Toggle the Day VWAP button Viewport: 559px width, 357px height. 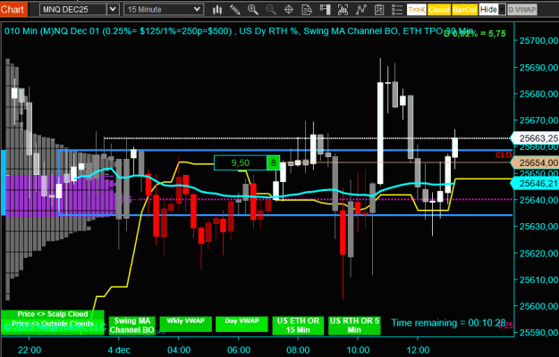pyautogui.click(x=241, y=324)
